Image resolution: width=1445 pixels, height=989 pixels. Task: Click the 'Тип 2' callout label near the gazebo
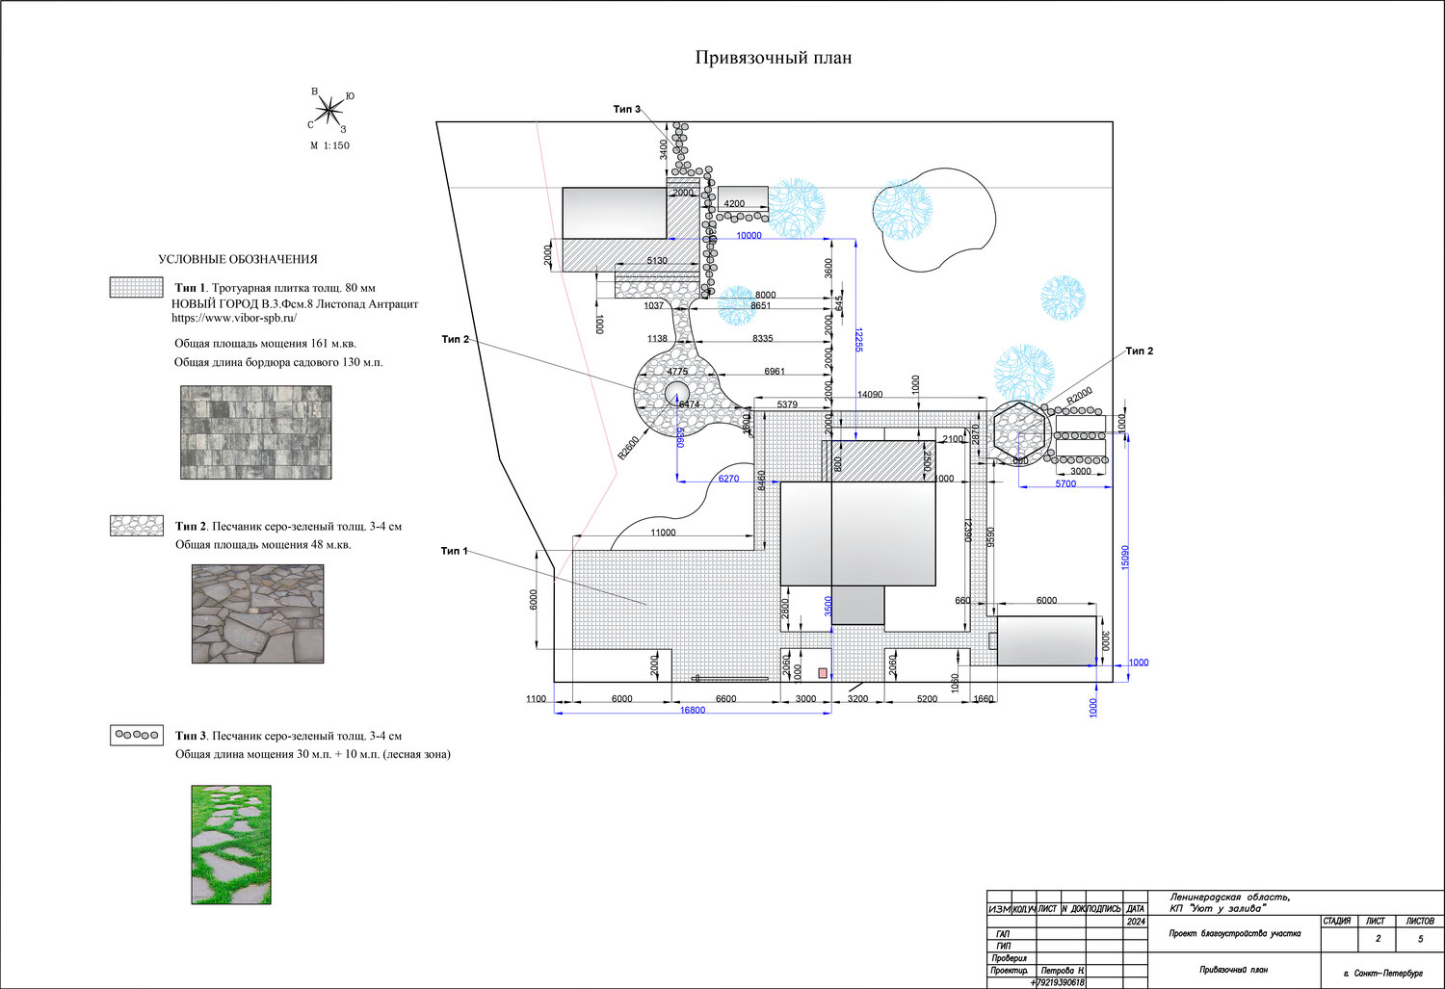[x=1140, y=351]
